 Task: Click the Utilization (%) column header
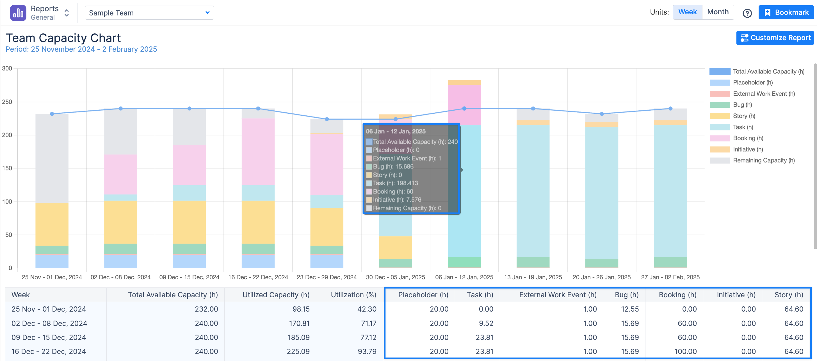pos(353,295)
